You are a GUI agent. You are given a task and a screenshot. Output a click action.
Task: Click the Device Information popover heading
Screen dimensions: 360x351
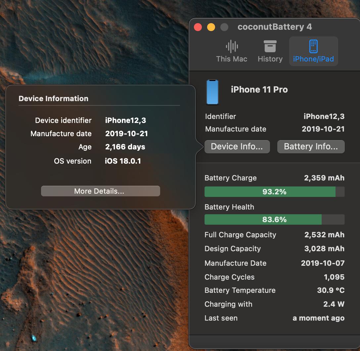click(x=54, y=98)
